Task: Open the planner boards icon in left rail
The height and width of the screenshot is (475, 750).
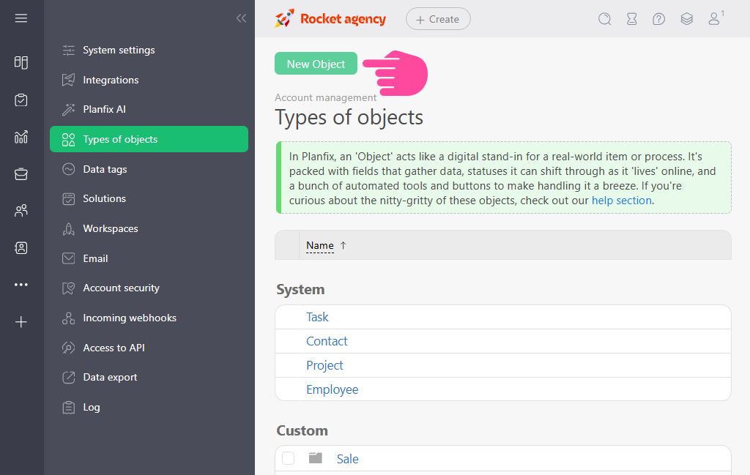Action: click(21, 62)
